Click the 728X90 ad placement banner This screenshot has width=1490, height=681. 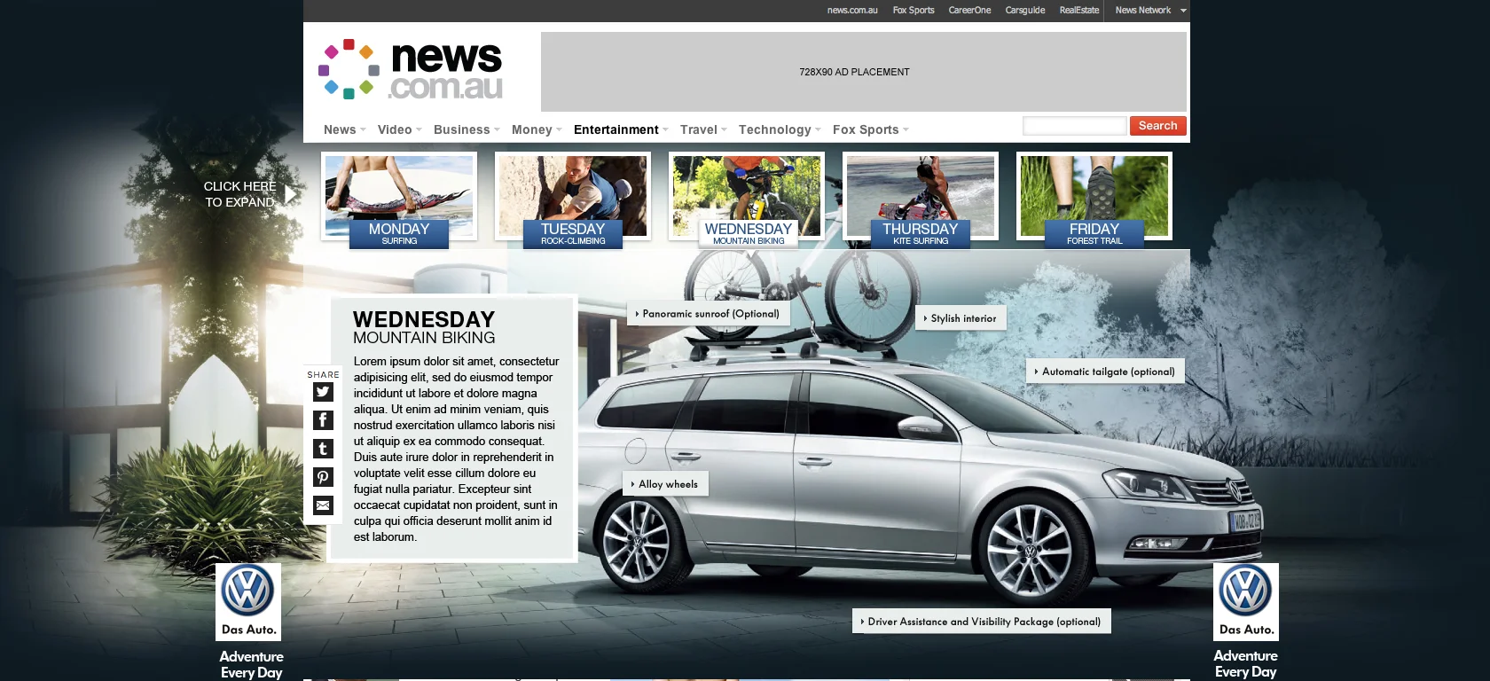click(864, 72)
